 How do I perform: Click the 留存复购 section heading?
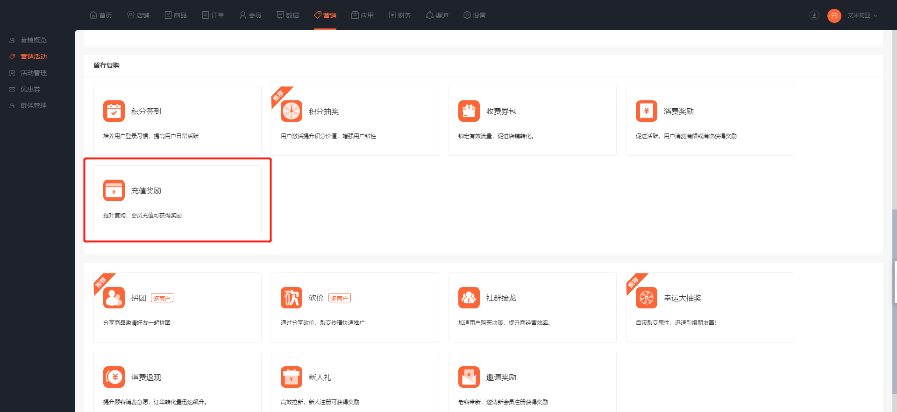[x=107, y=65]
